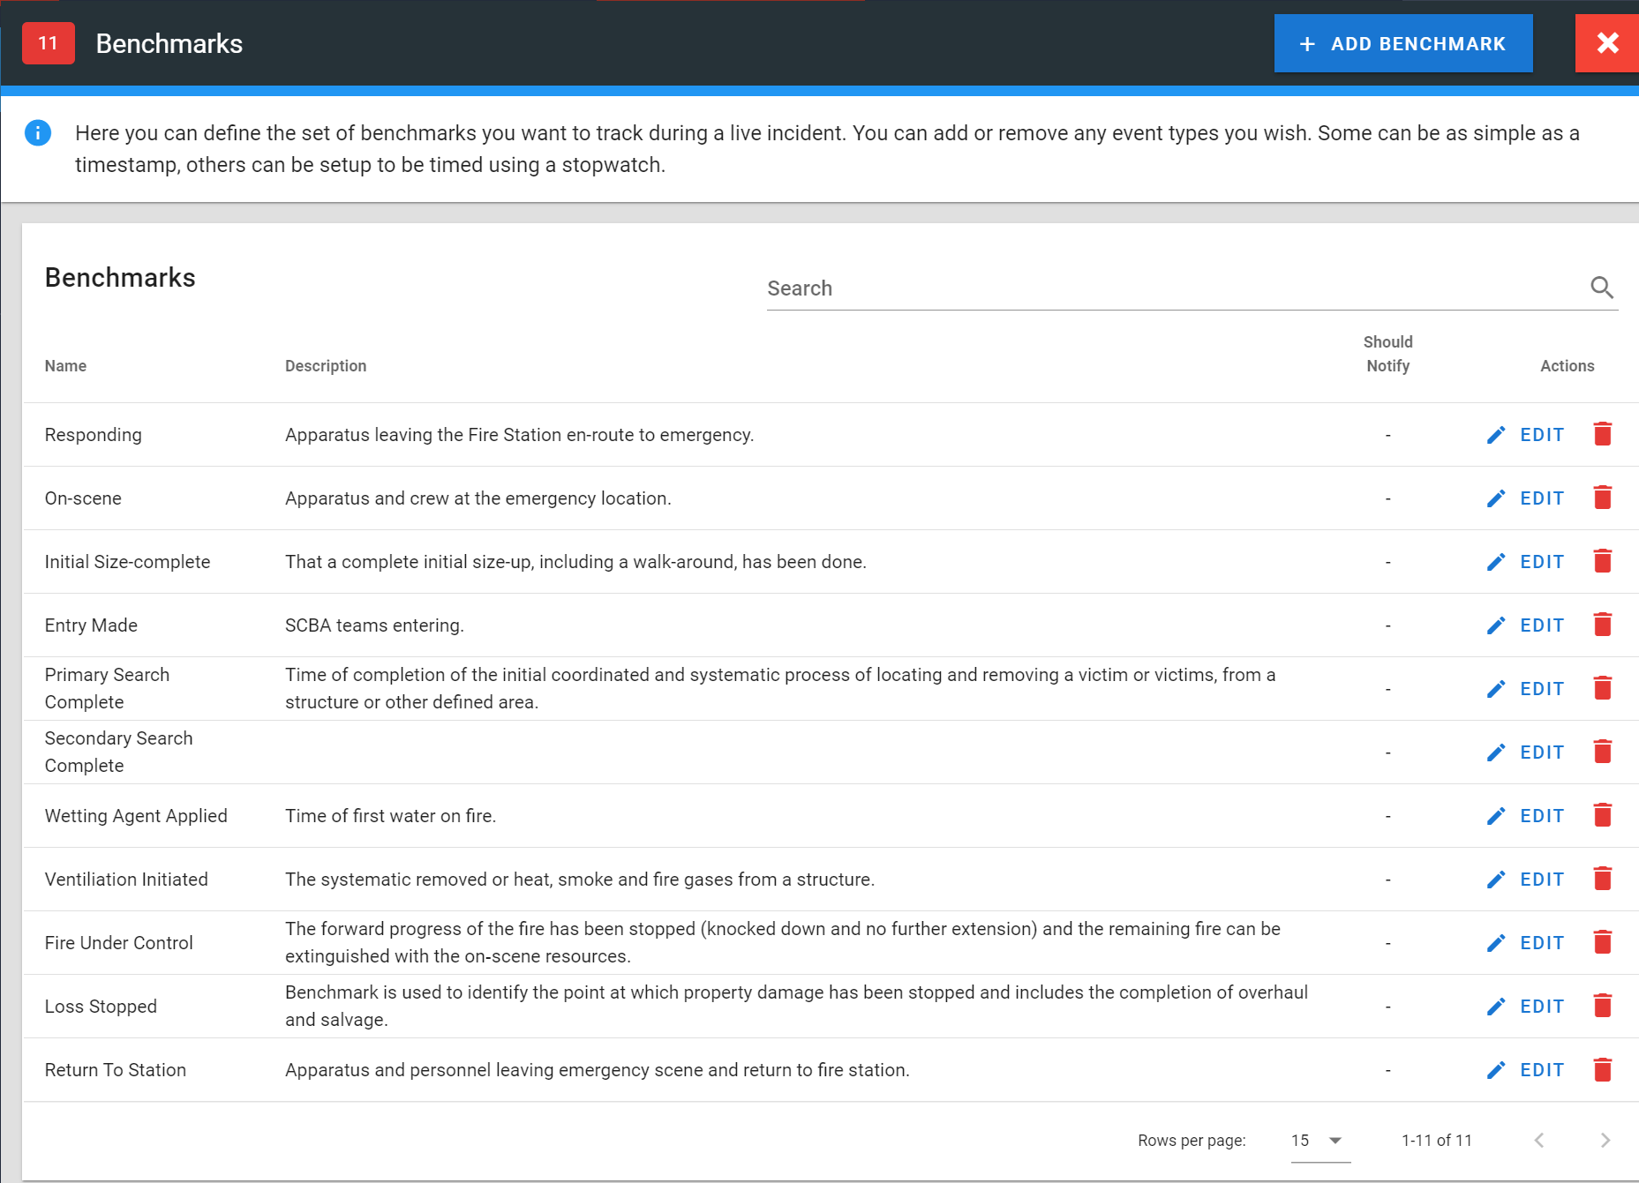
Task: Remove the On-scene benchmark with trash icon
Action: pos(1602,498)
